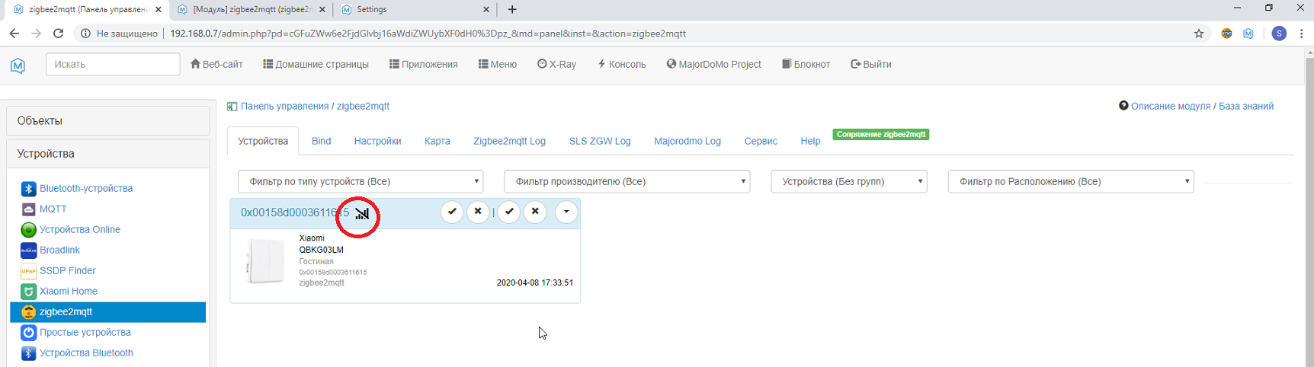The image size is (1314, 367).
Task: Click the MajorDoMo logo in top-left
Action: coord(18,65)
